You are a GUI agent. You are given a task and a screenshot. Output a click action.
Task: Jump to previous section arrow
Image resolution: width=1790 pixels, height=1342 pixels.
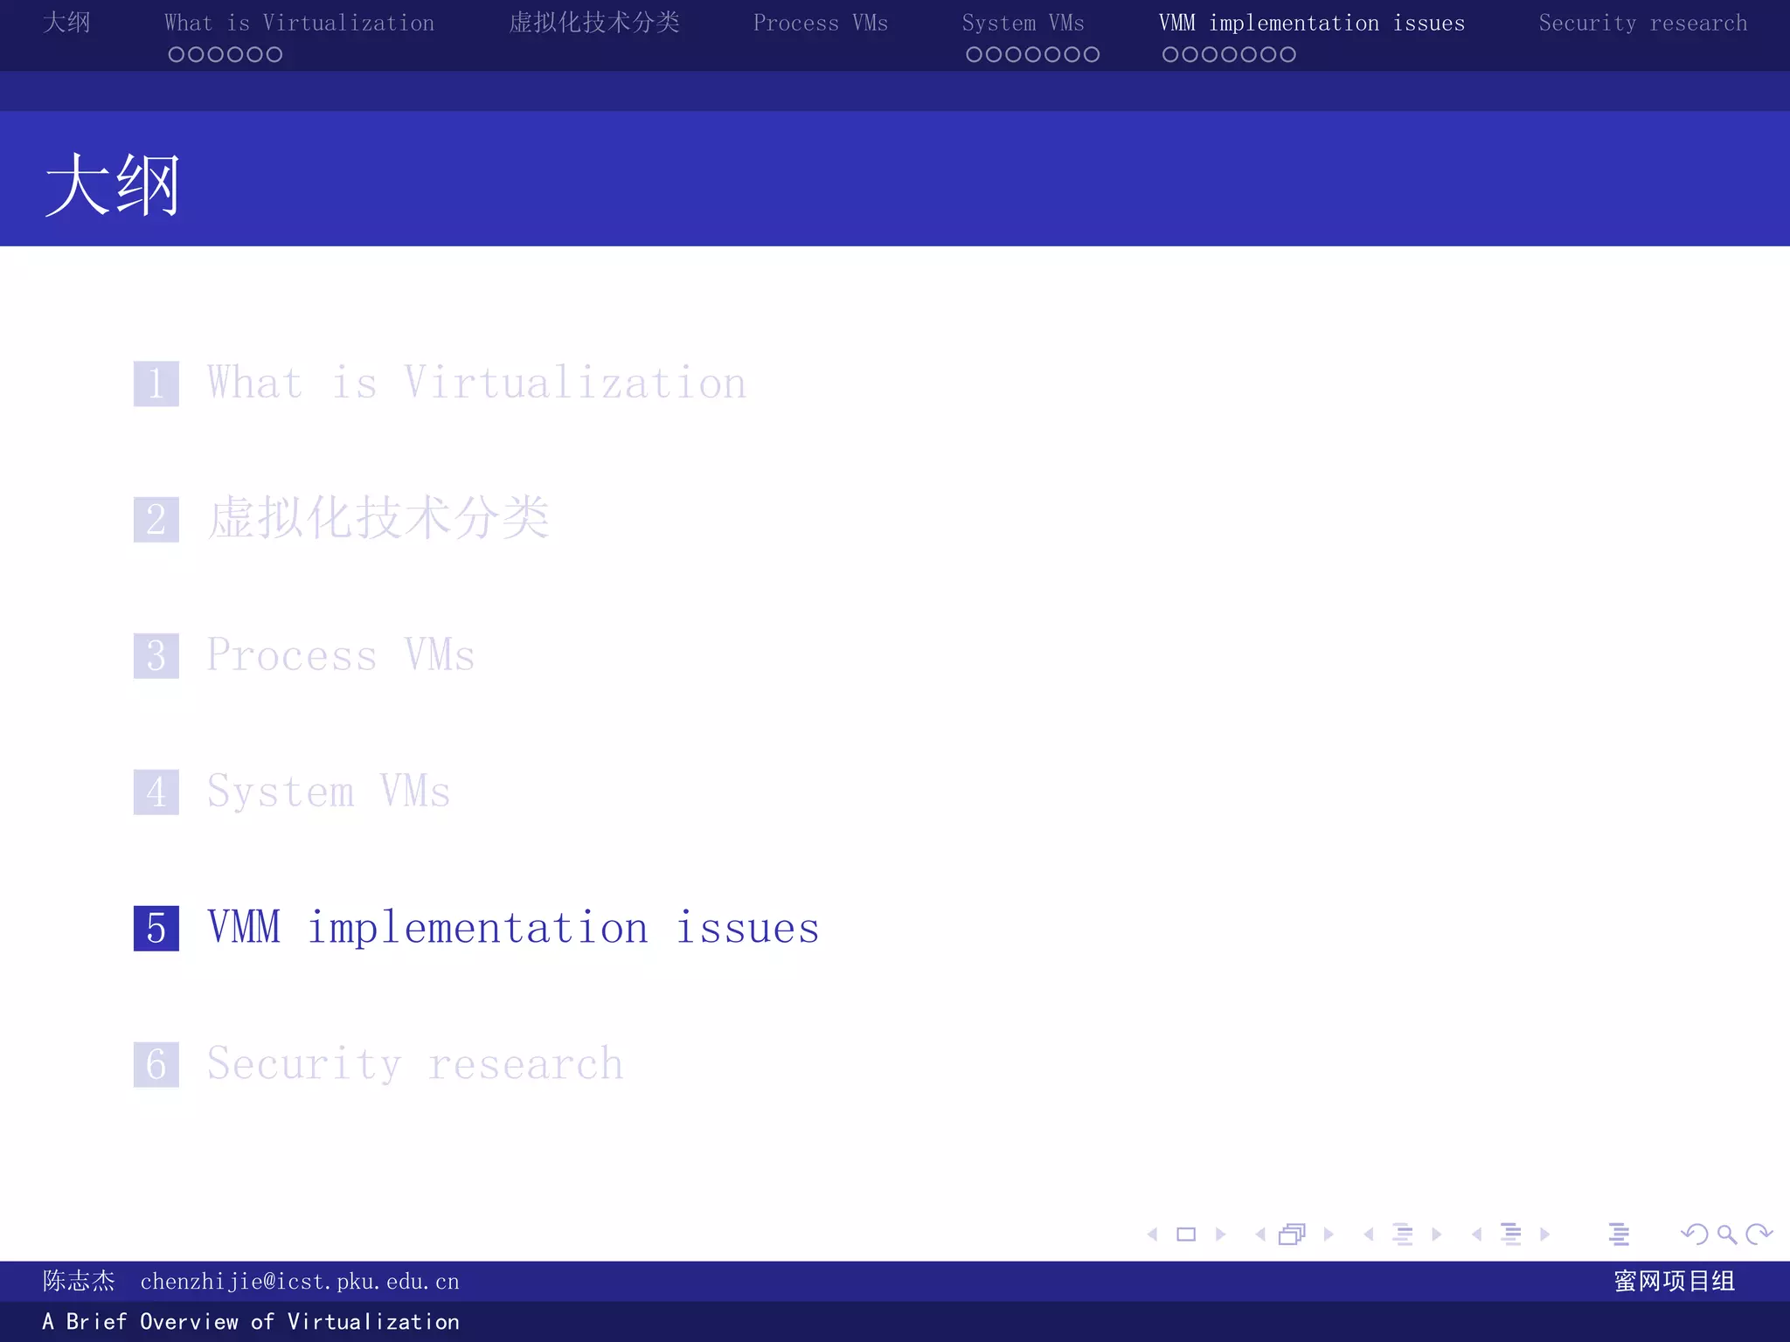coord(1477,1234)
